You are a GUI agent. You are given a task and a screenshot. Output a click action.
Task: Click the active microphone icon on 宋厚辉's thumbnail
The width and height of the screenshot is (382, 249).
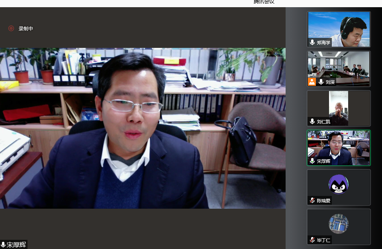312,161
